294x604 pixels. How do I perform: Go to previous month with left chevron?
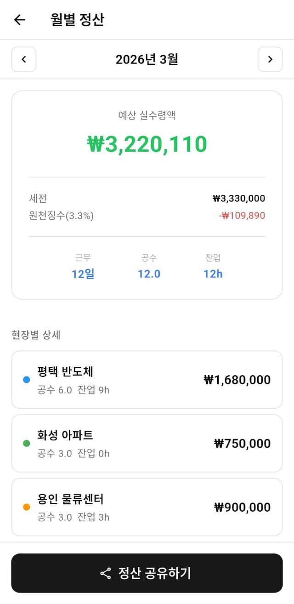[x=23, y=59]
